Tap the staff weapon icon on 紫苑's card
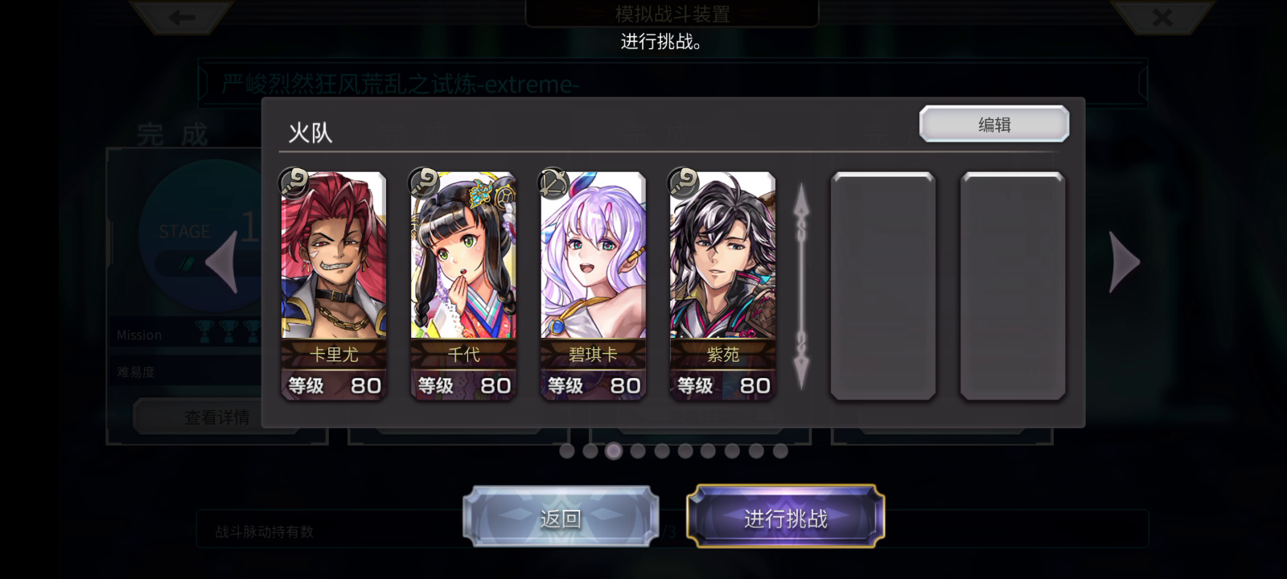Viewport: 1287px width, 579px height. point(684,183)
